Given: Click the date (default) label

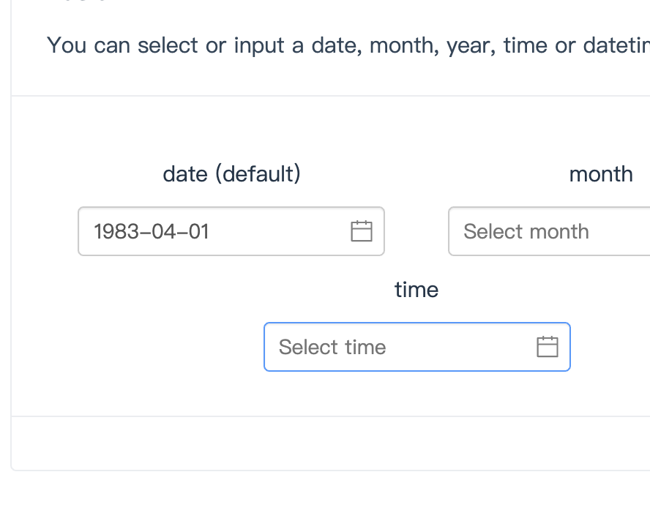Looking at the screenshot, I should click(x=231, y=173).
